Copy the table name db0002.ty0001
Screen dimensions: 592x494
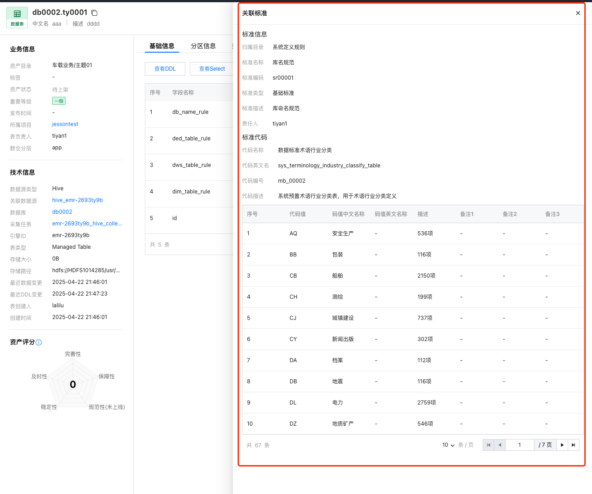point(94,13)
